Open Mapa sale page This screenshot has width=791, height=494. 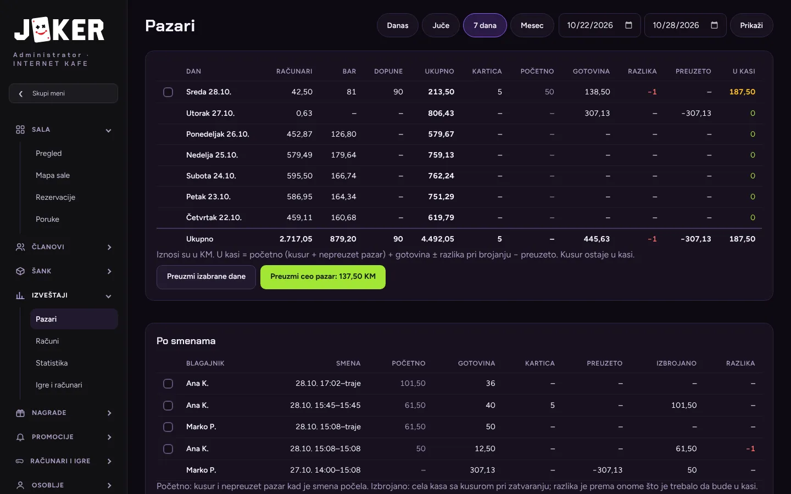click(74, 176)
